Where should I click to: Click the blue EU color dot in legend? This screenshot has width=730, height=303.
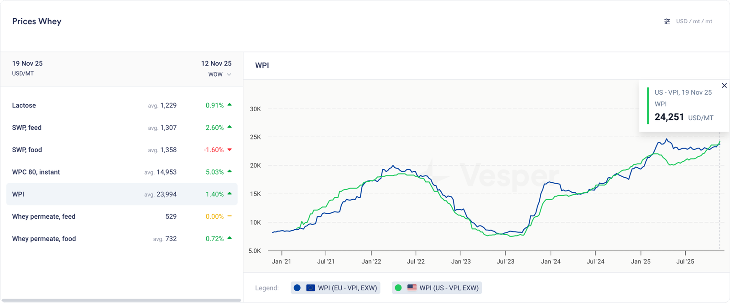pos(297,288)
